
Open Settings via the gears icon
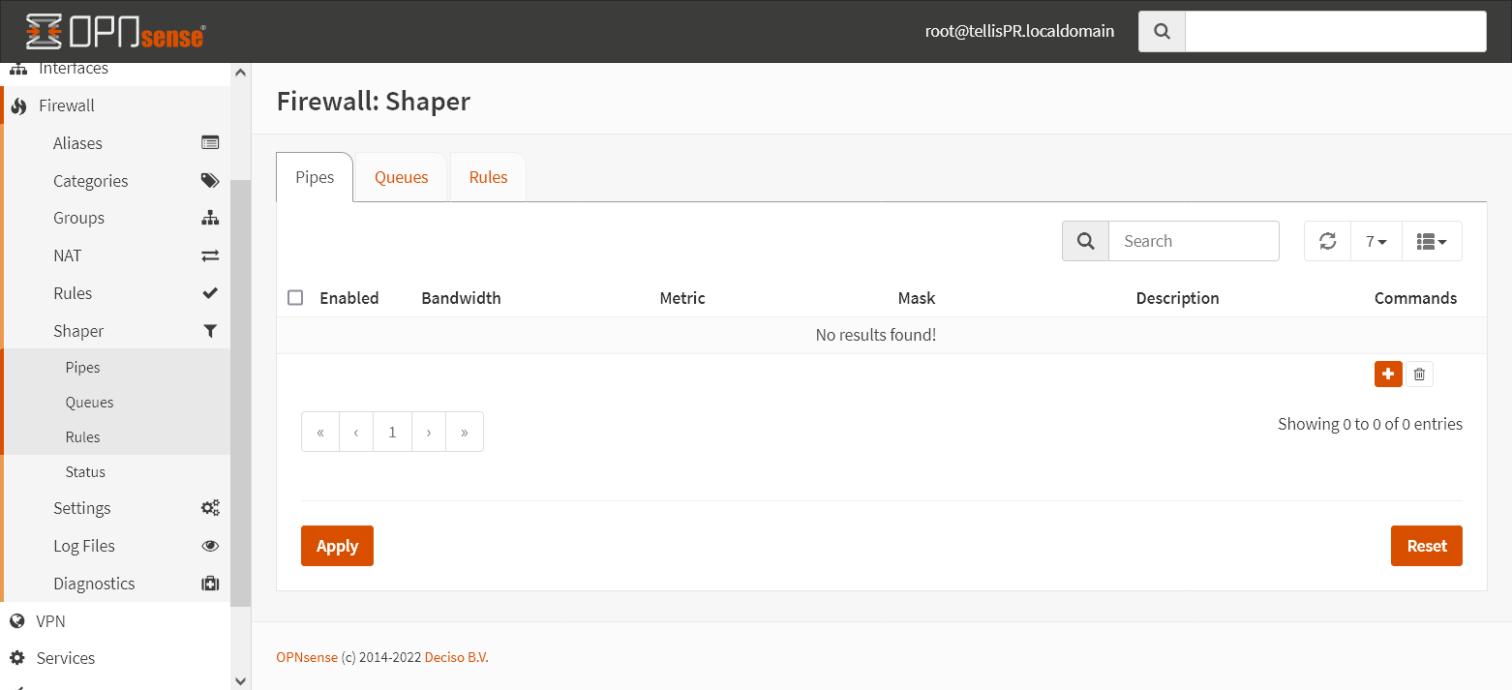[x=210, y=507]
